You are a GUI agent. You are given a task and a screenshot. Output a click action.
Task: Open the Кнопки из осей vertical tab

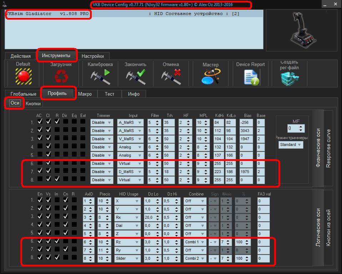328,228
